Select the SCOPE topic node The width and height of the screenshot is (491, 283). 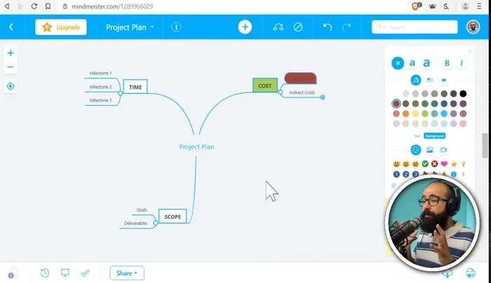[x=173, y=216]
